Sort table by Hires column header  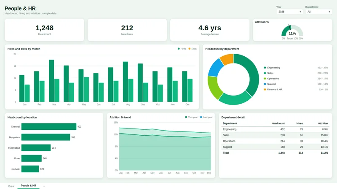[300, 123]
